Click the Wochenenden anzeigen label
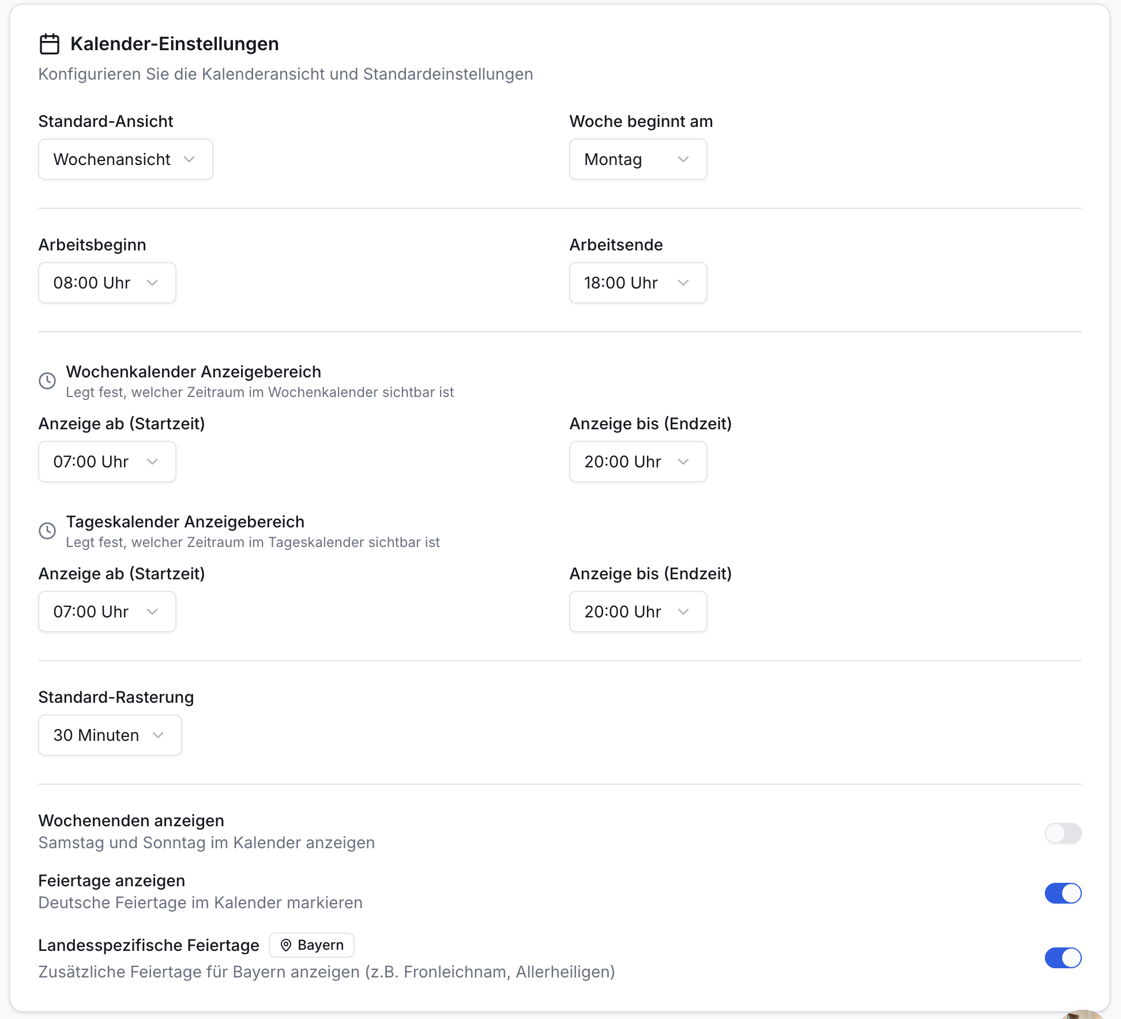The height and width of the screenshot is (1019, 1121). [x=131, y=821]
